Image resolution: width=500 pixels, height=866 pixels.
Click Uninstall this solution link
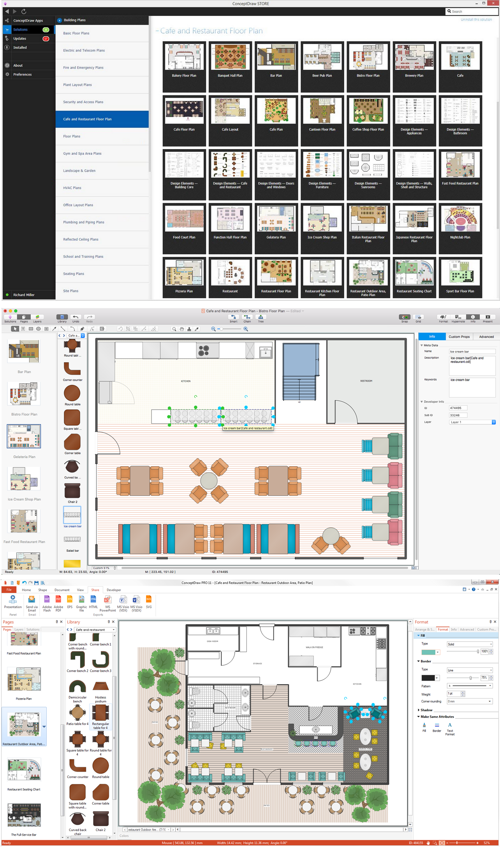[476, 19]
